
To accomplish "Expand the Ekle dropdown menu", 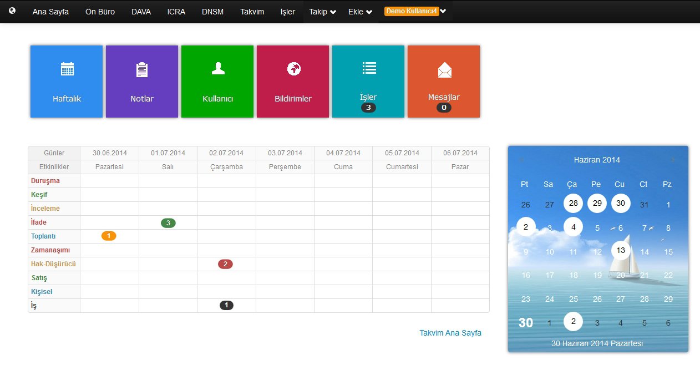I will coord(360,12).
